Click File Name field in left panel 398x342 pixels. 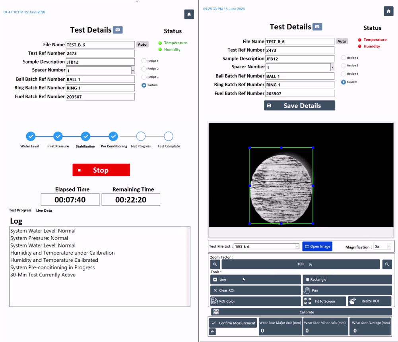coord(100,44)
